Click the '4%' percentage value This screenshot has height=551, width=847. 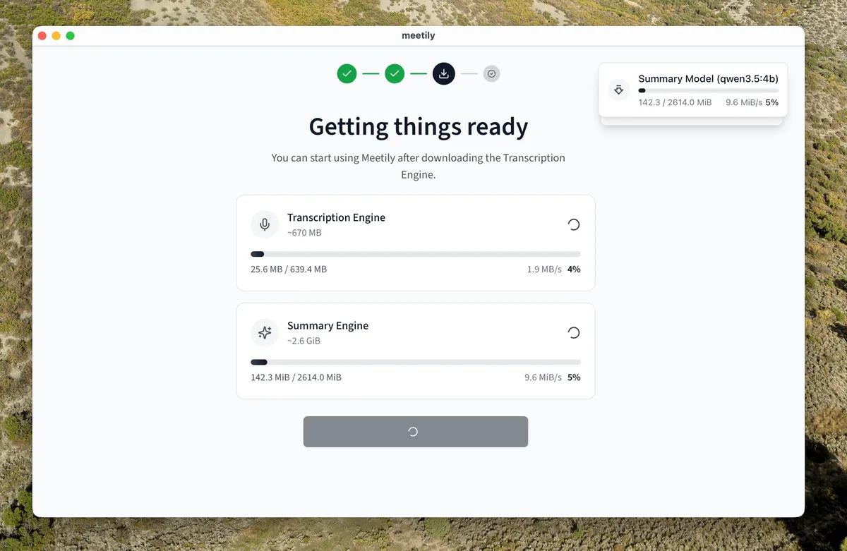[x=574, y=270]
